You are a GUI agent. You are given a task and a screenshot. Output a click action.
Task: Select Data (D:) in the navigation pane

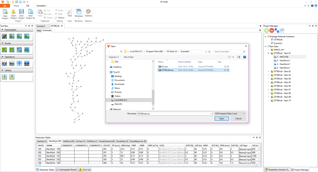click(118, 104)
